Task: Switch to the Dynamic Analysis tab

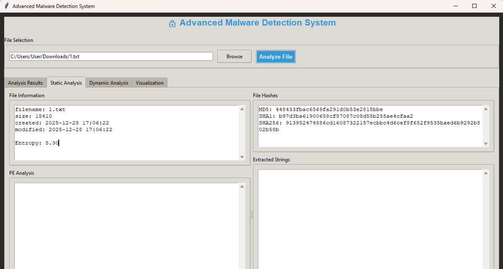Action: [x=109, y=83]
